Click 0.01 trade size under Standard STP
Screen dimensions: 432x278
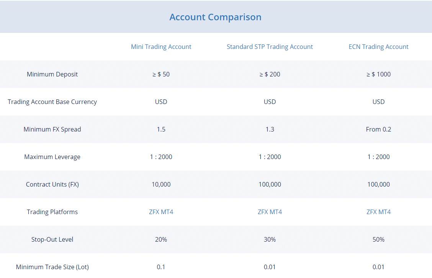point(270,267)
